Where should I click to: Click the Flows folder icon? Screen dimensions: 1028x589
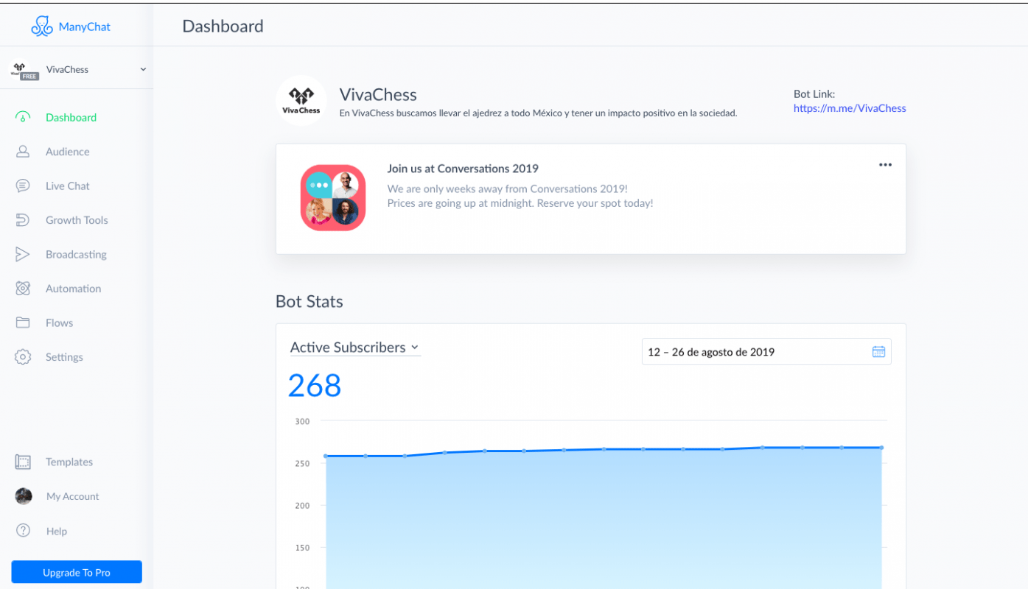(x=23, y=322)
